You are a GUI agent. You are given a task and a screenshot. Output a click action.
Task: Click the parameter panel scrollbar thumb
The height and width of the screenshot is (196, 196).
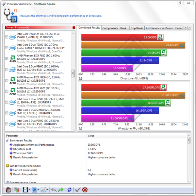tap(189, 140)
